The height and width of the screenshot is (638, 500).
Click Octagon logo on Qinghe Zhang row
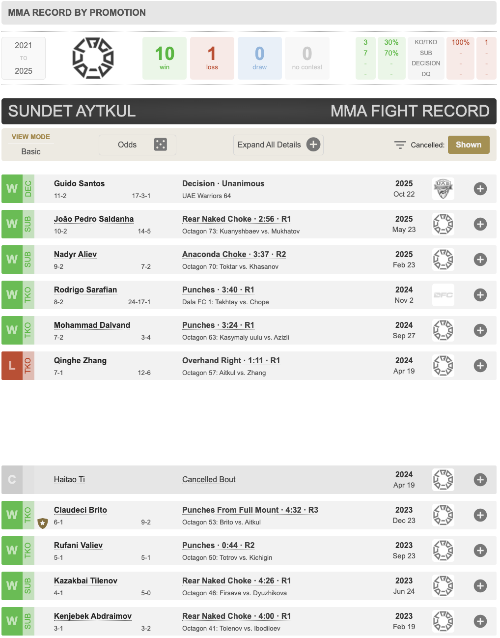[x=443, y=366]
